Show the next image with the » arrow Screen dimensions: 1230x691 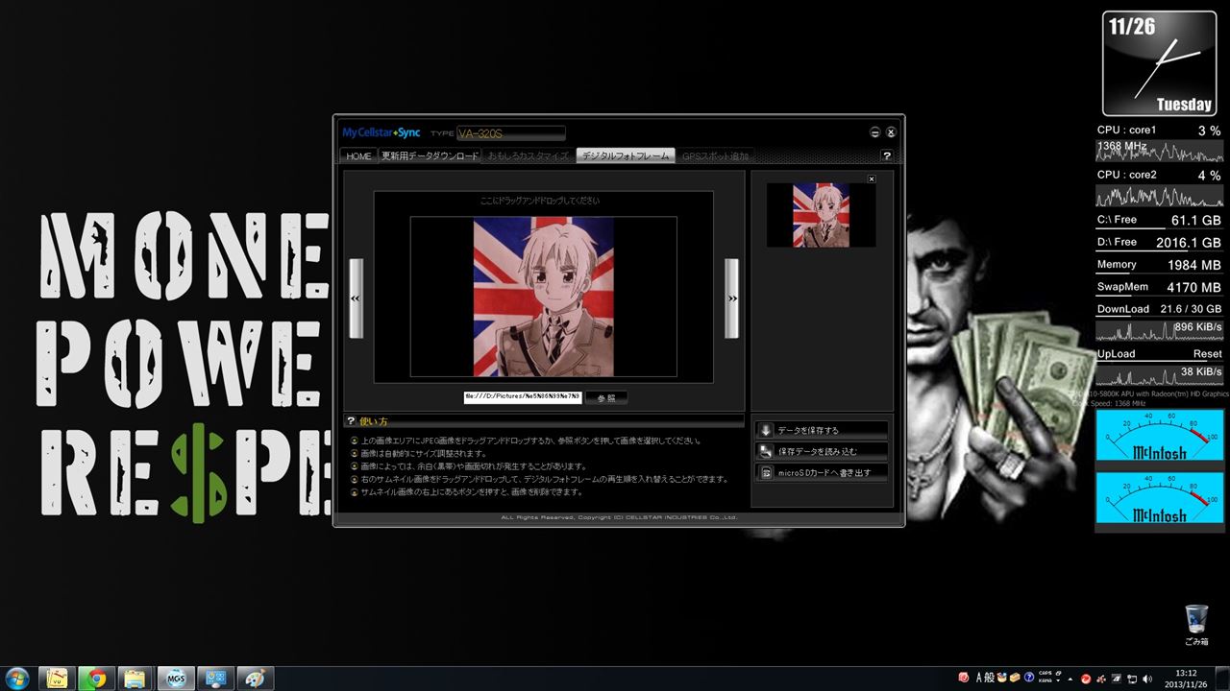[x=732, y=298]
